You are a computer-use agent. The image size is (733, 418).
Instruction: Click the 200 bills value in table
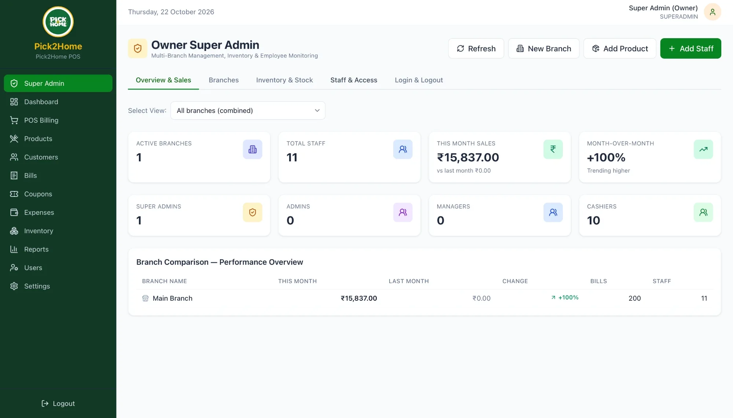point(634,298)
